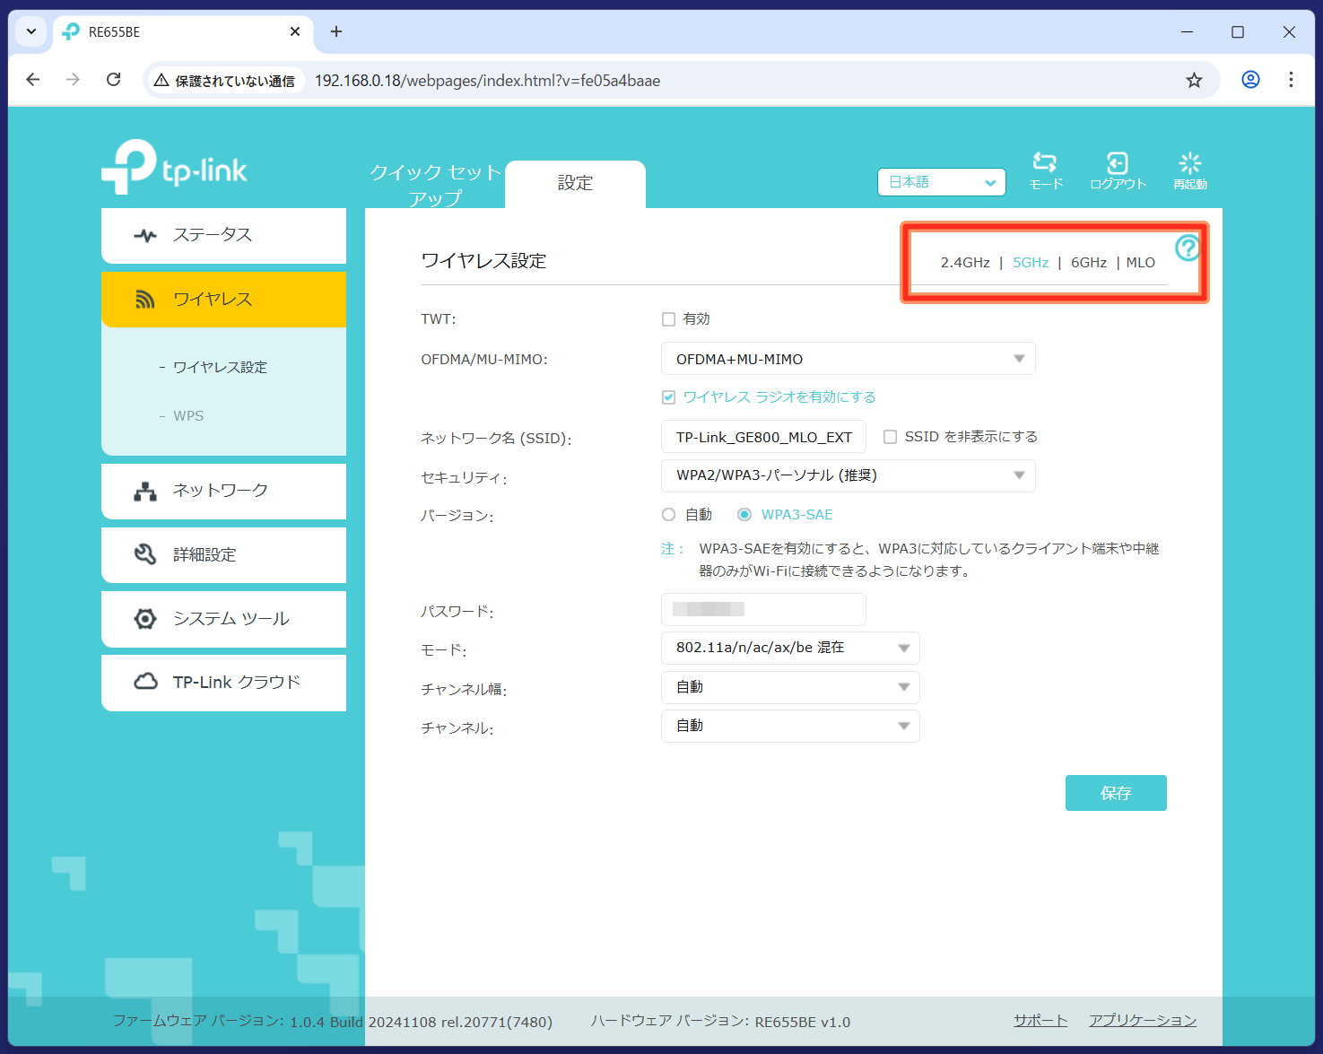Image resolution: width=1323 pixels, height=1054 pixels.
Task: Click the status pulse icon in the sidebar
Action: (x=145, y=236)
